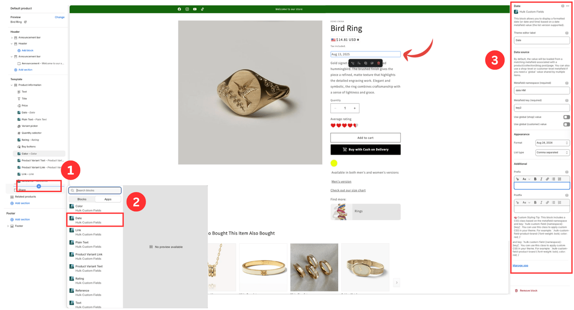
Task: Click the Manage app link
Action: [520, 265]
